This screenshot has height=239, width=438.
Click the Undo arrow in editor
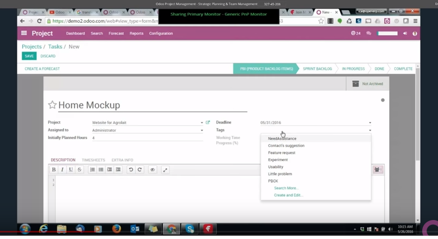tap(131, 170)
